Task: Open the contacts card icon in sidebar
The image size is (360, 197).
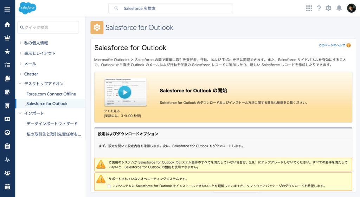Action: pyautogui.click(x=7, y=119)
